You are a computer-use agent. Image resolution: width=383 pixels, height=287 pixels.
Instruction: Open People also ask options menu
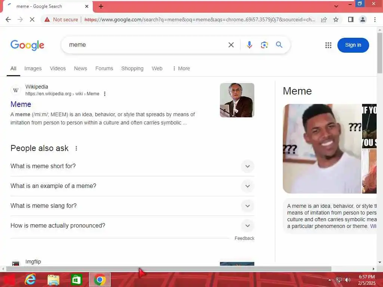(x=76, y=148)
